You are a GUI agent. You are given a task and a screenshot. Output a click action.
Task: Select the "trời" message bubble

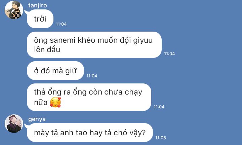point(40,19)
